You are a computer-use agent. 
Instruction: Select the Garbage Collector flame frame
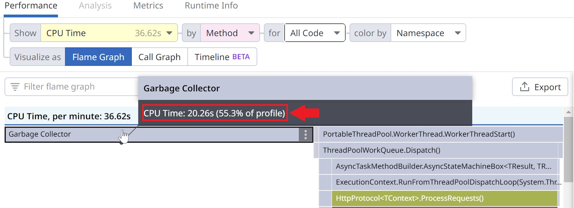click(x=159, y=134)
